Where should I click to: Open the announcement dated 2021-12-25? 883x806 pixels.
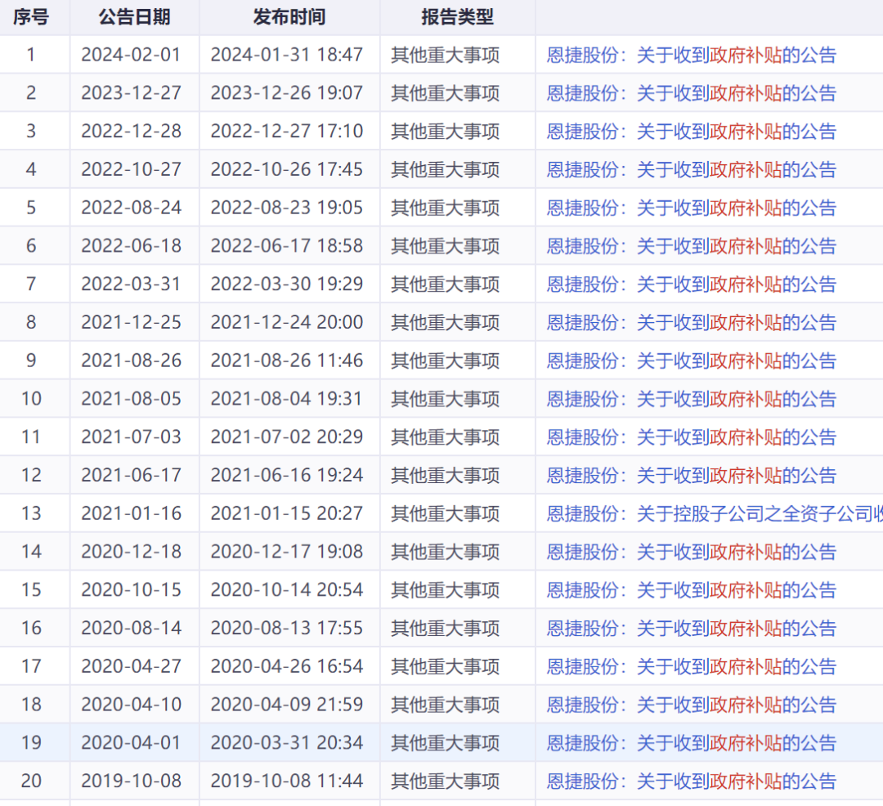click(x=692, y=323)
